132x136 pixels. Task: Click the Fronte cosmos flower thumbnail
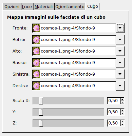pos(36,28)
